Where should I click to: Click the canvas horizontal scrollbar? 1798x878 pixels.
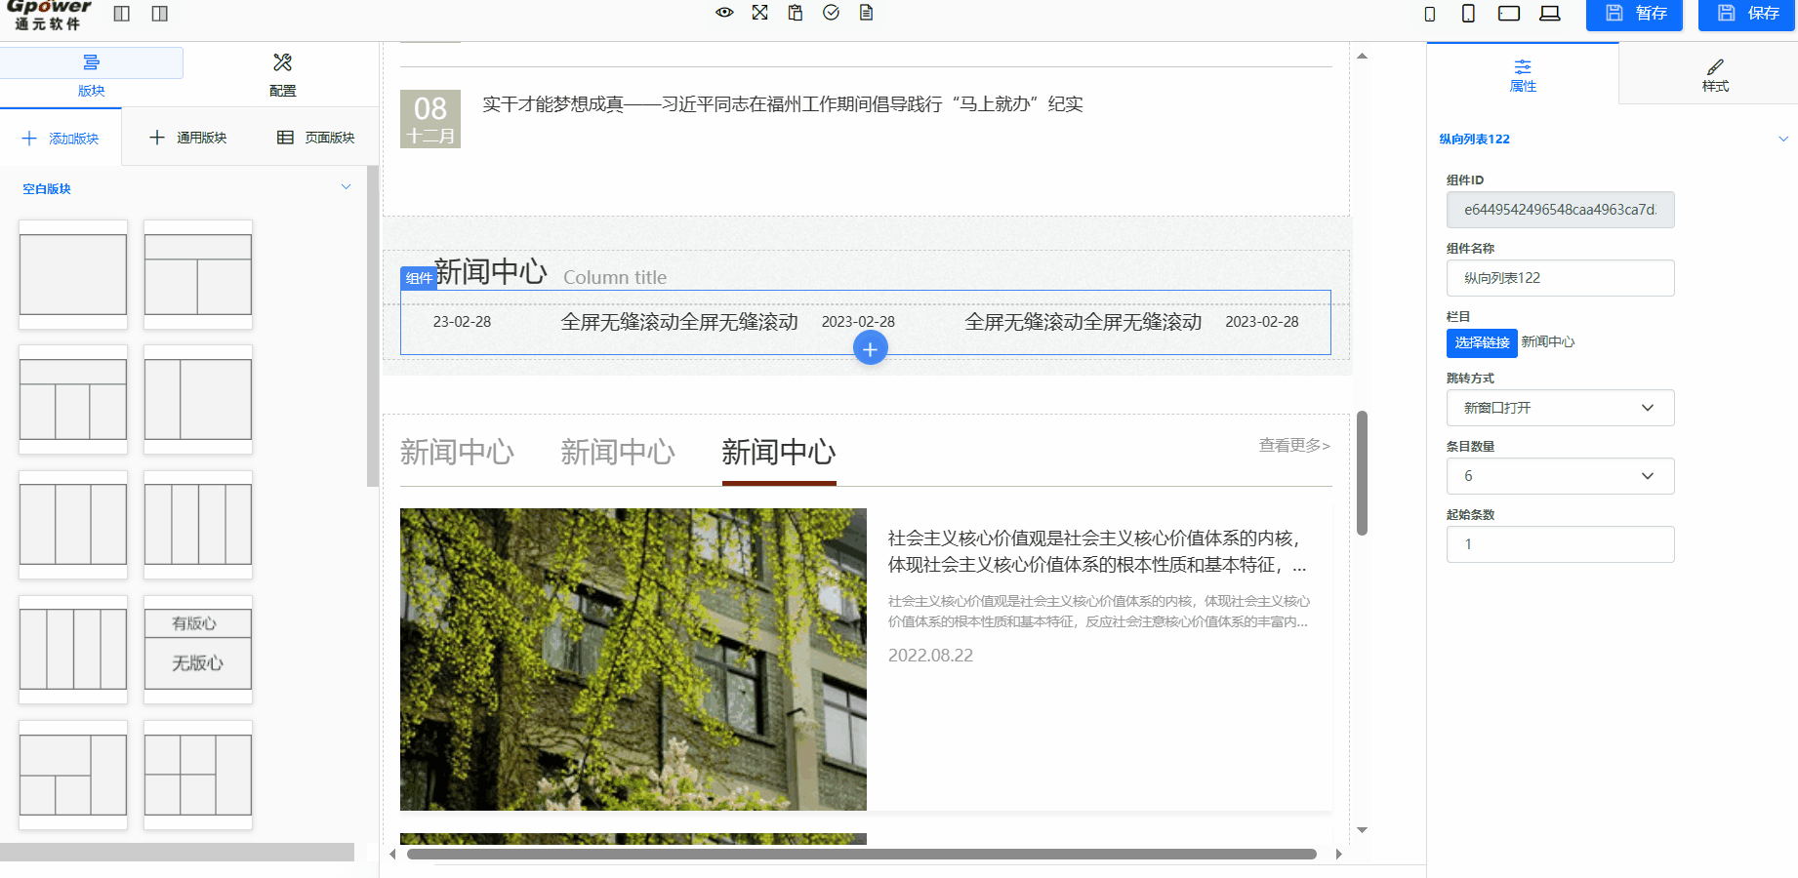coord(862,854)
